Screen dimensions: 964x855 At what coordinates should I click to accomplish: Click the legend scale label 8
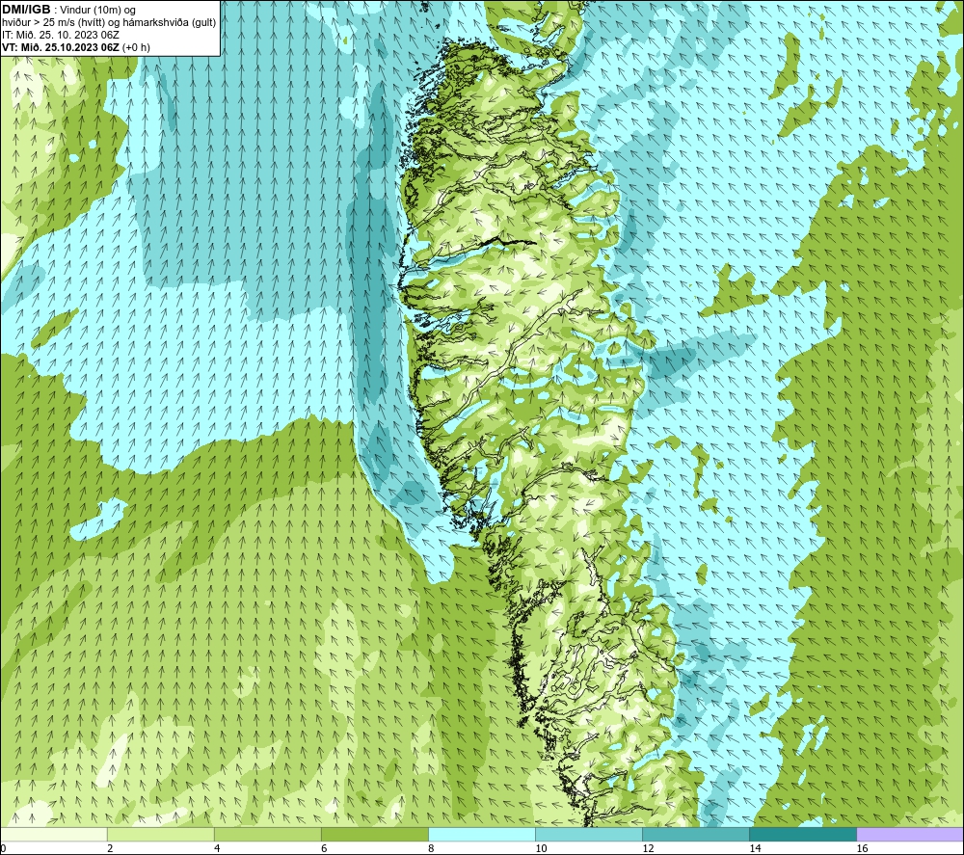(x=431, y=849)
